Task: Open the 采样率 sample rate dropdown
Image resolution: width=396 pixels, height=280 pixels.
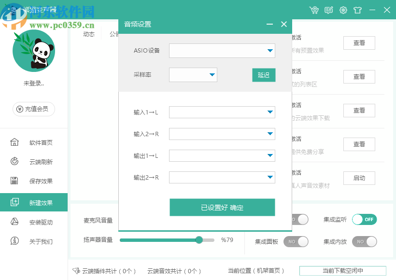Action: pos(212,75)
